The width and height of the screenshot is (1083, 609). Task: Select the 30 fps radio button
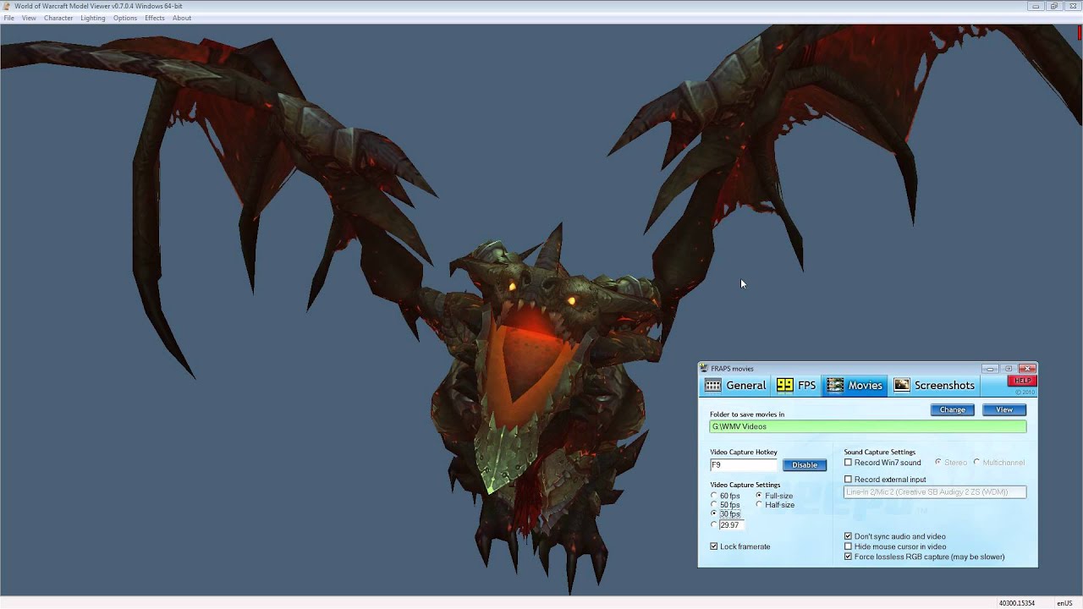click(714, 513)
